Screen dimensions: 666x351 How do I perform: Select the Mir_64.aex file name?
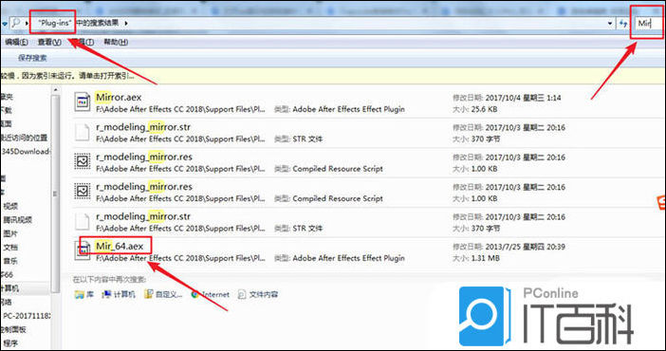[120, 246]
